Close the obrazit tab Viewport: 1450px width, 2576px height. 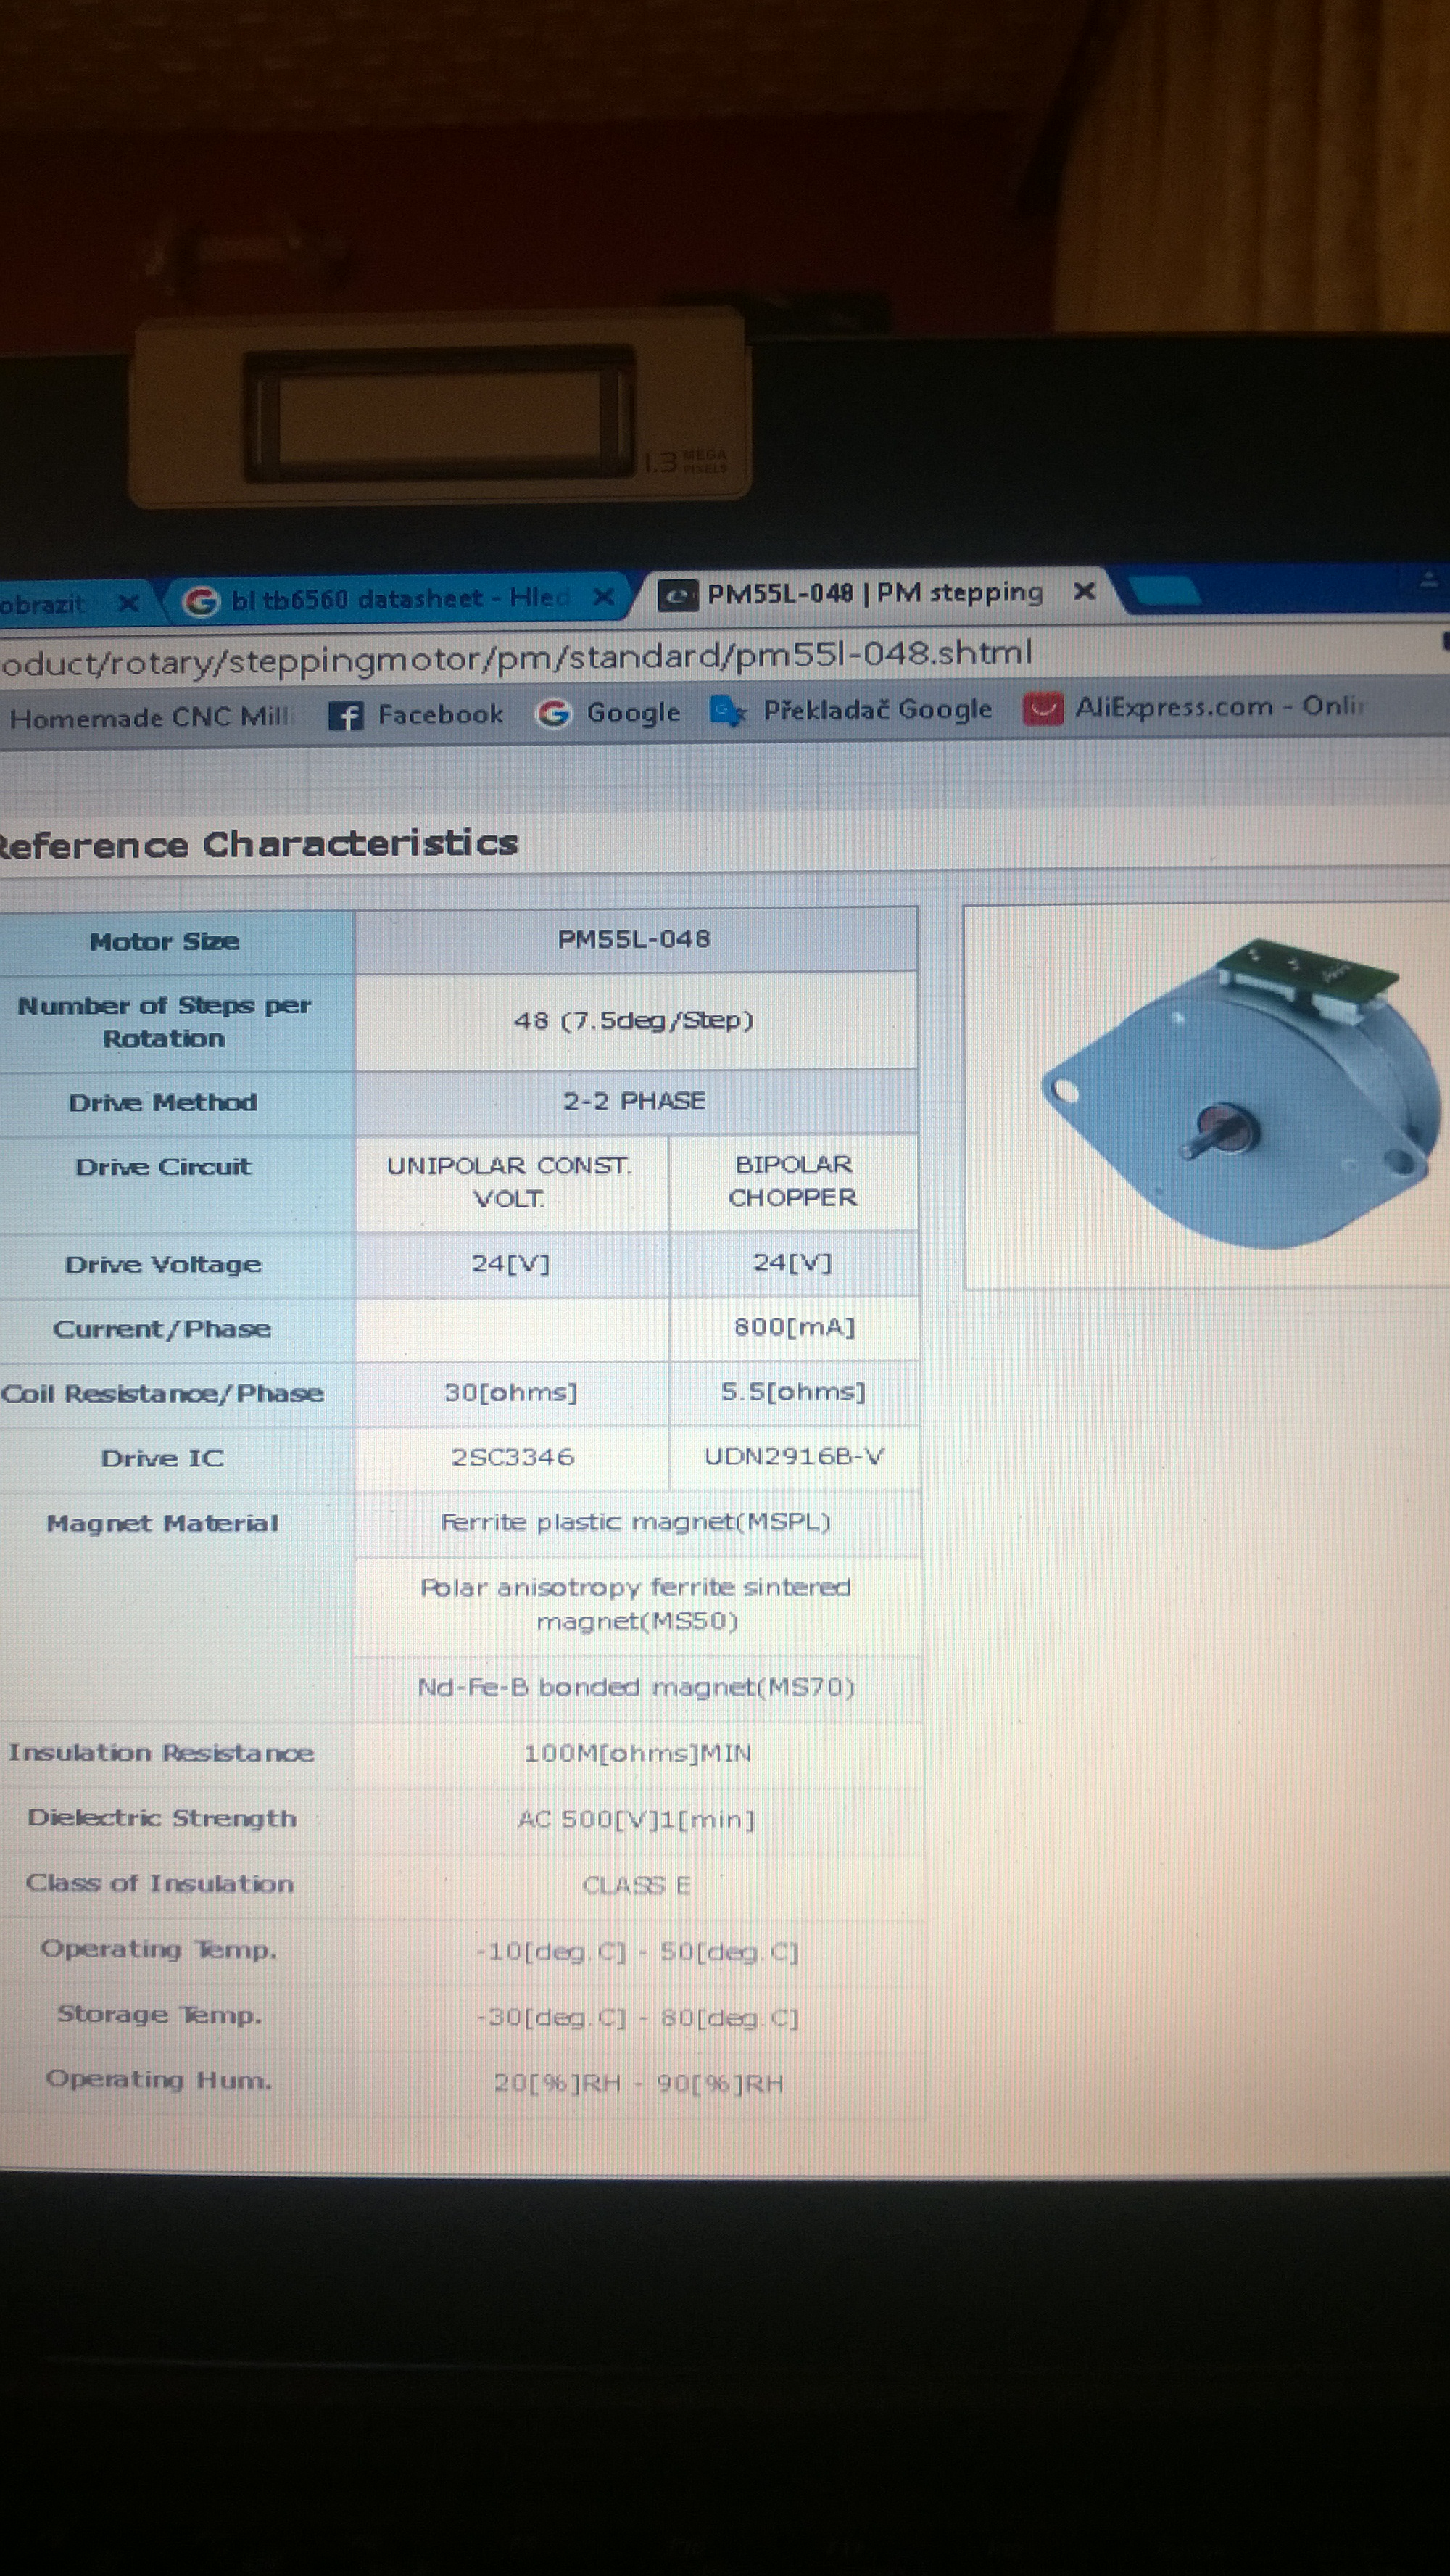(x=128, y=603)
